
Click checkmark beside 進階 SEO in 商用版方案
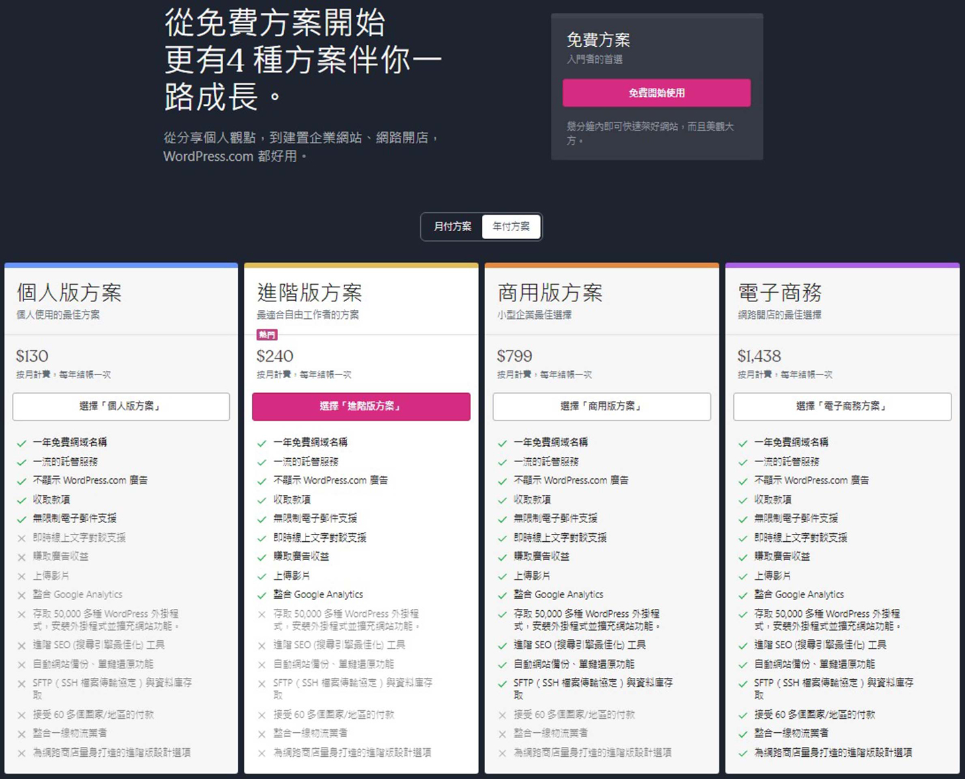pyautogui.click(x=503, y=646)
